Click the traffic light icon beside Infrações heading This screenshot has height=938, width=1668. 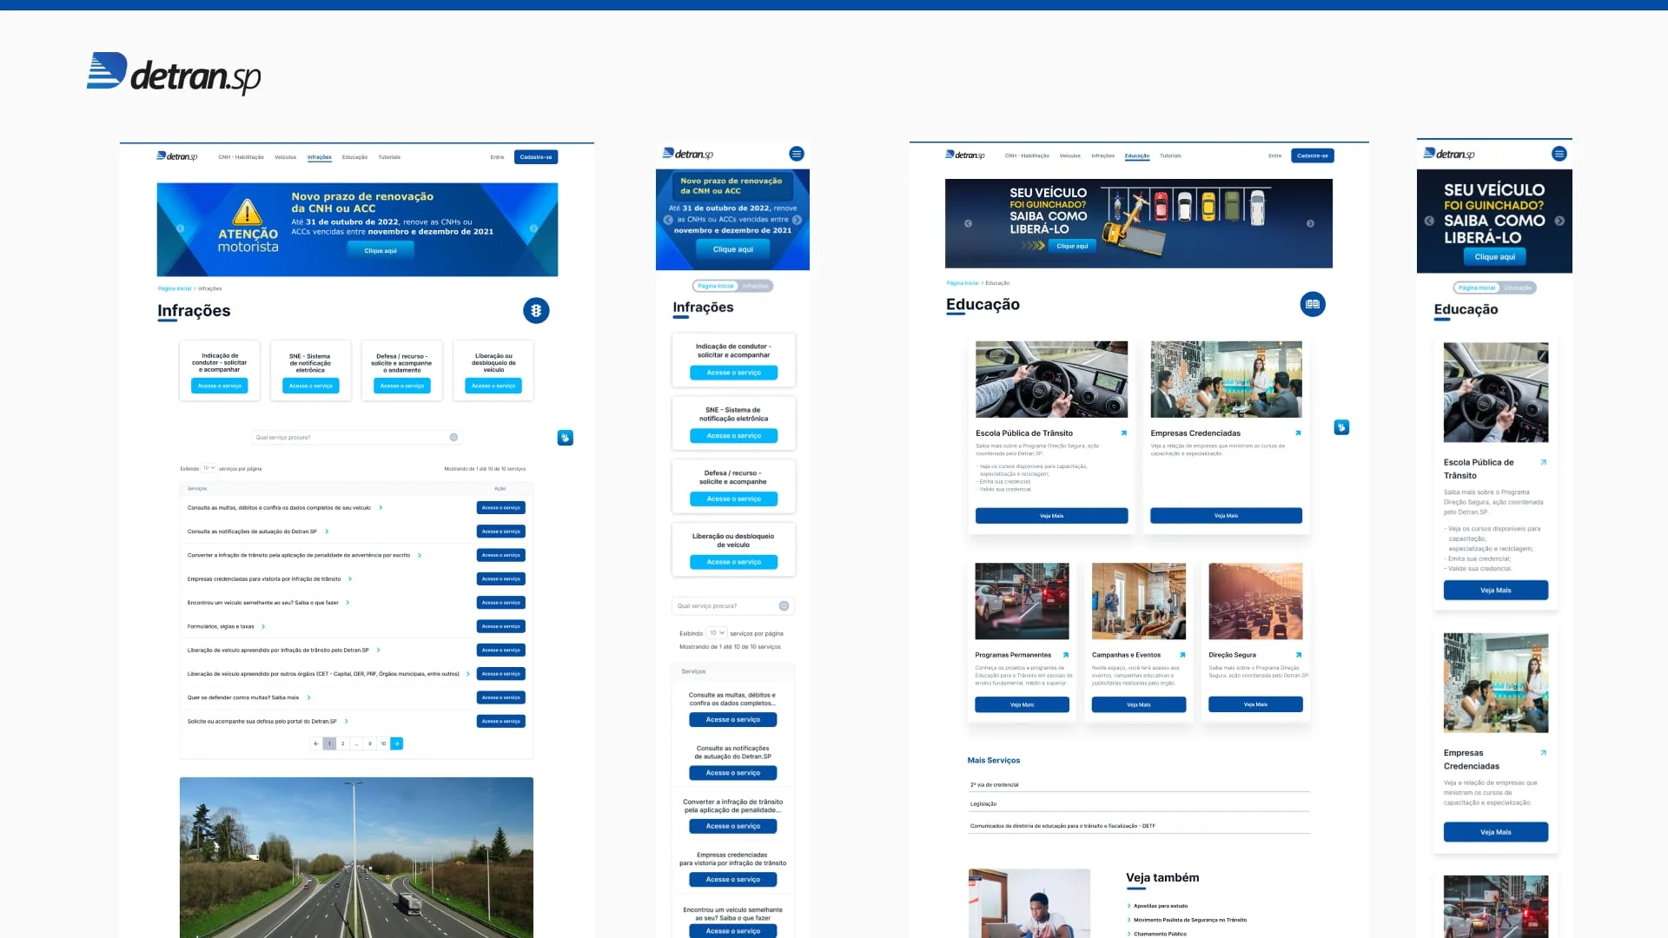536,310
